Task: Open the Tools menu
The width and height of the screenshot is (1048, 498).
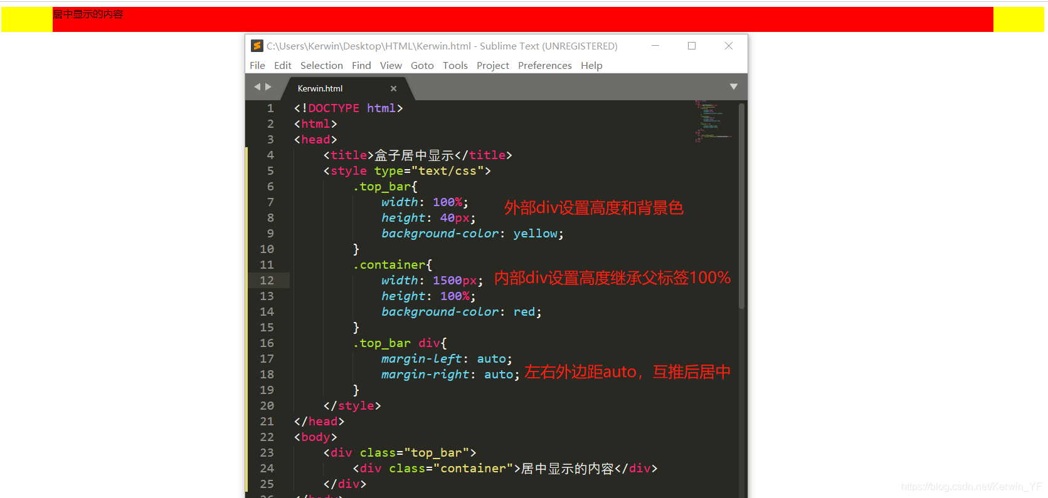Action: [x=455, y=65]
